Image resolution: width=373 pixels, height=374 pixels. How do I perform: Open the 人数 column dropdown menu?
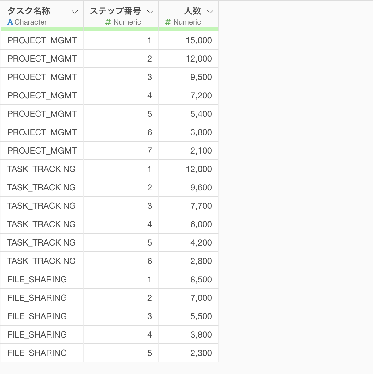[x=210, y=12]
